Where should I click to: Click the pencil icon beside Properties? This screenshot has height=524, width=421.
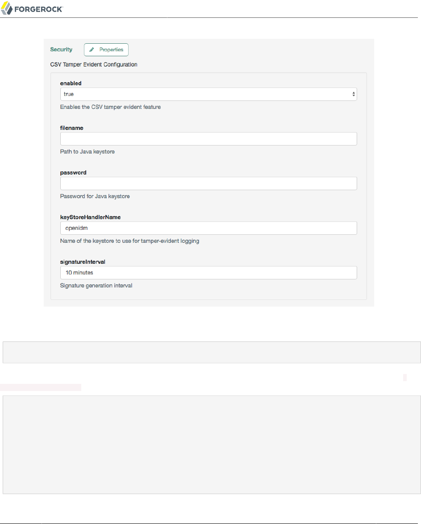[92, 50]
